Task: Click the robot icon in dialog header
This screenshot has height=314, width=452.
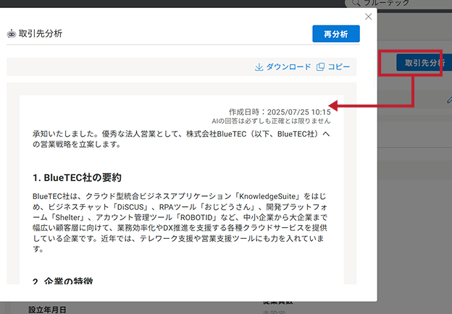Action: 12,34
